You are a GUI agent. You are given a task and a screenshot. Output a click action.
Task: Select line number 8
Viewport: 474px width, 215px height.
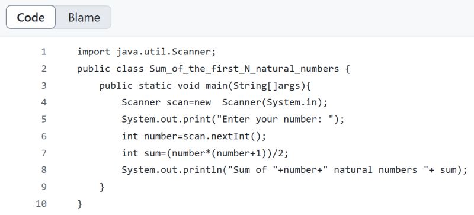[x=44, y=170]
